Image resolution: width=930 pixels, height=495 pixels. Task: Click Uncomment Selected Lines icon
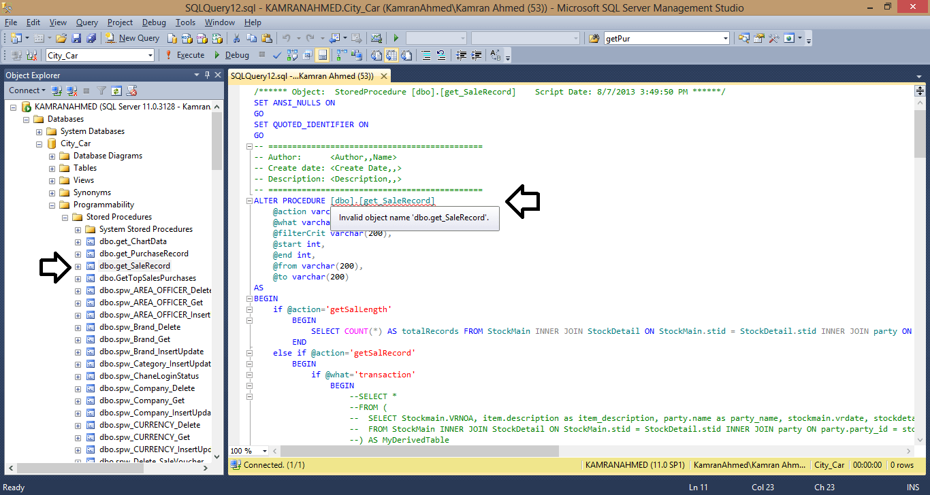click(x=441, y=55)
